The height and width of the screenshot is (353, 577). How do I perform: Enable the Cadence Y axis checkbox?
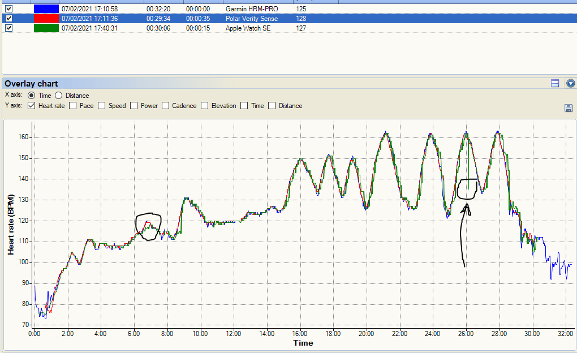[x=166, y=106]
